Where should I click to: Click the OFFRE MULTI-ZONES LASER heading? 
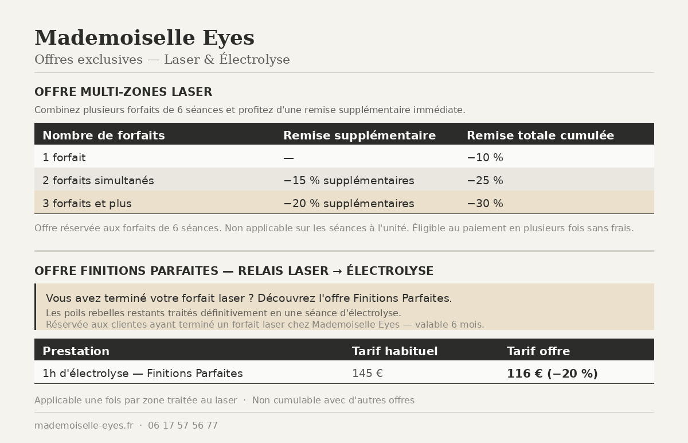tap(123, 92)
